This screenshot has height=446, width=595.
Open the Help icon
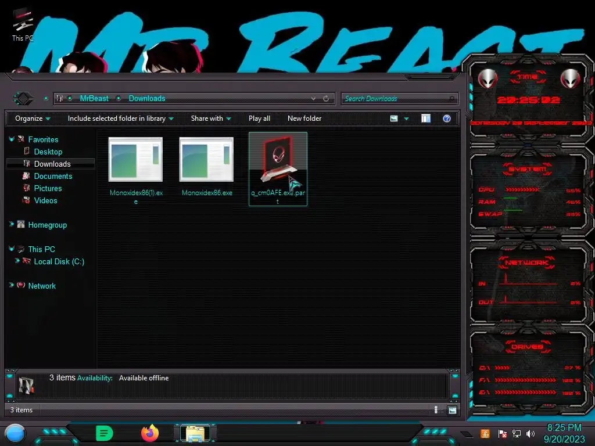click(447, 118)
